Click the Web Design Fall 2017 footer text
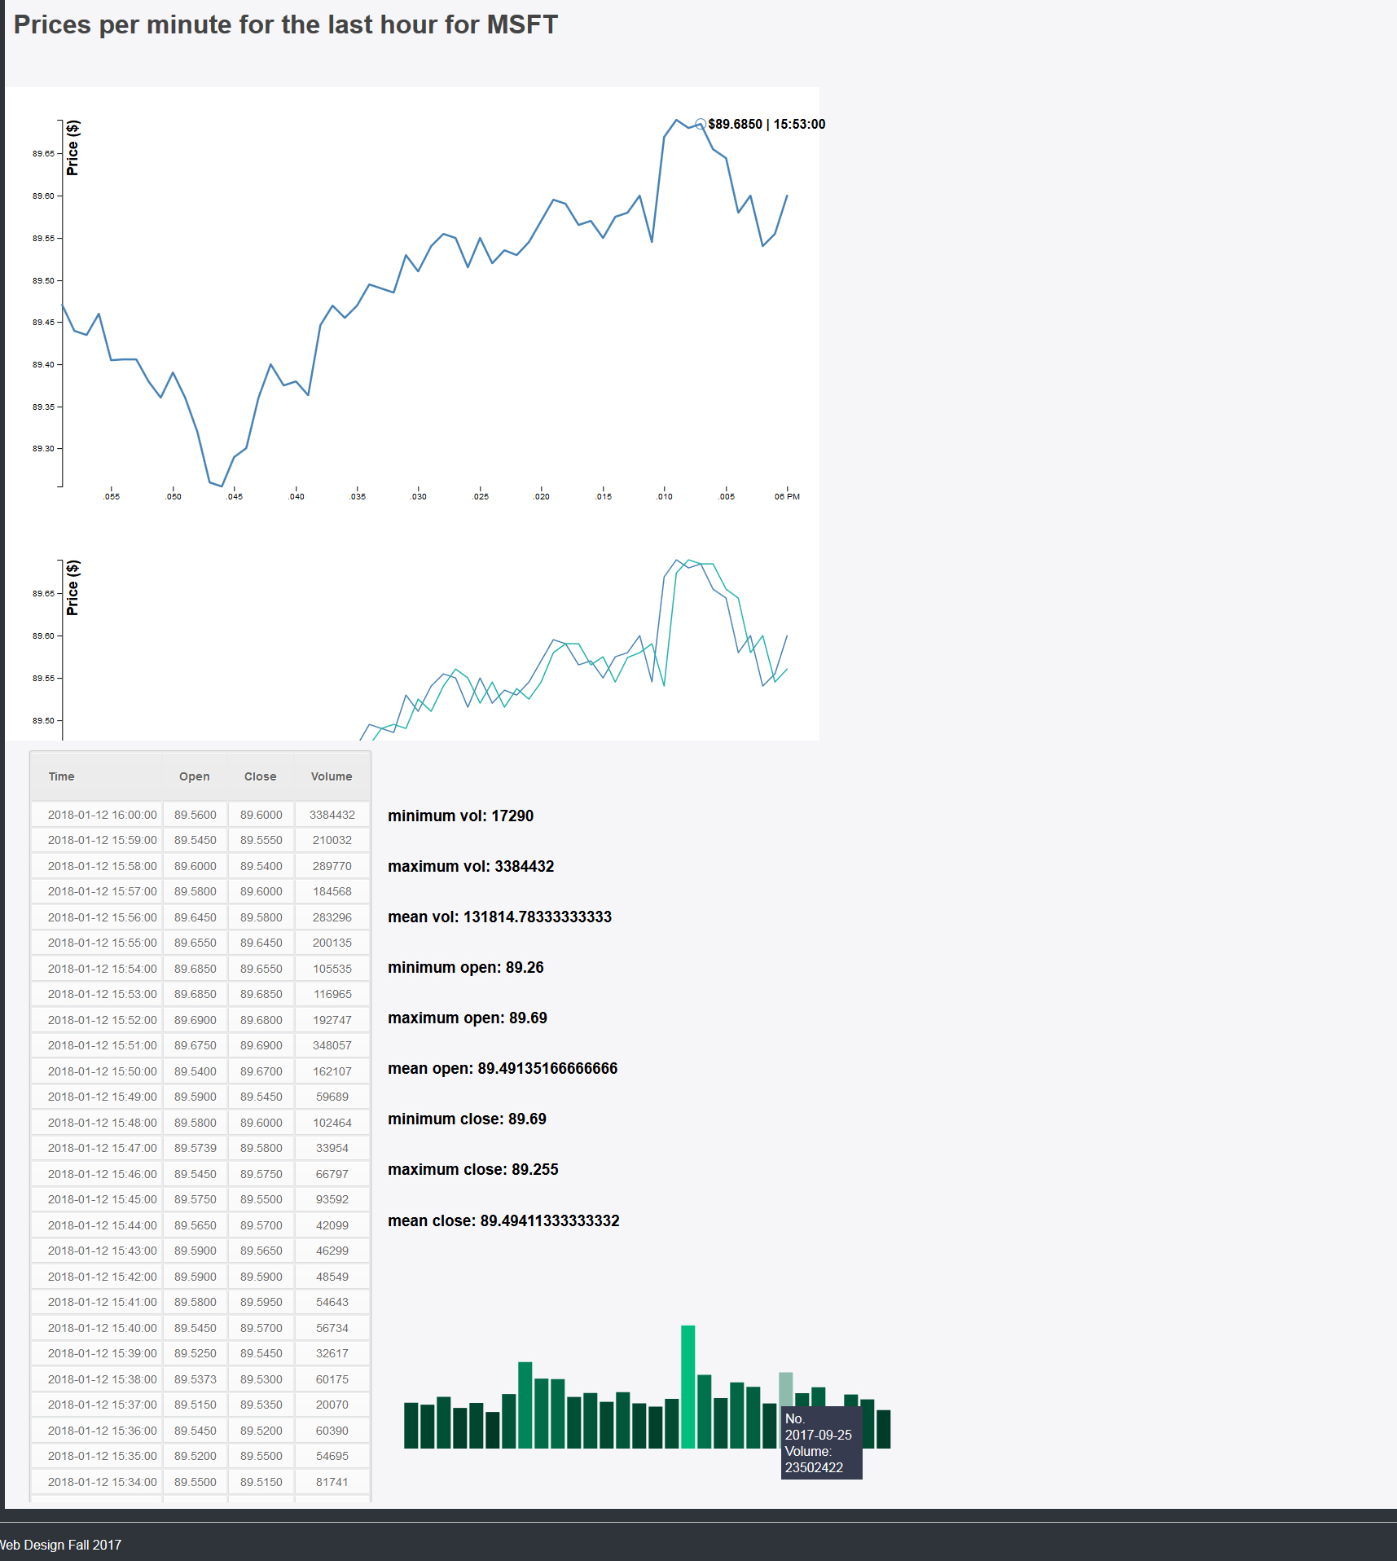Viewport: 1397px width, 1561px height. [60, 1545]
